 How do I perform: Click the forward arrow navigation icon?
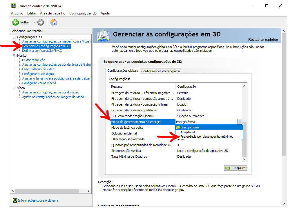tap(41, 22)
